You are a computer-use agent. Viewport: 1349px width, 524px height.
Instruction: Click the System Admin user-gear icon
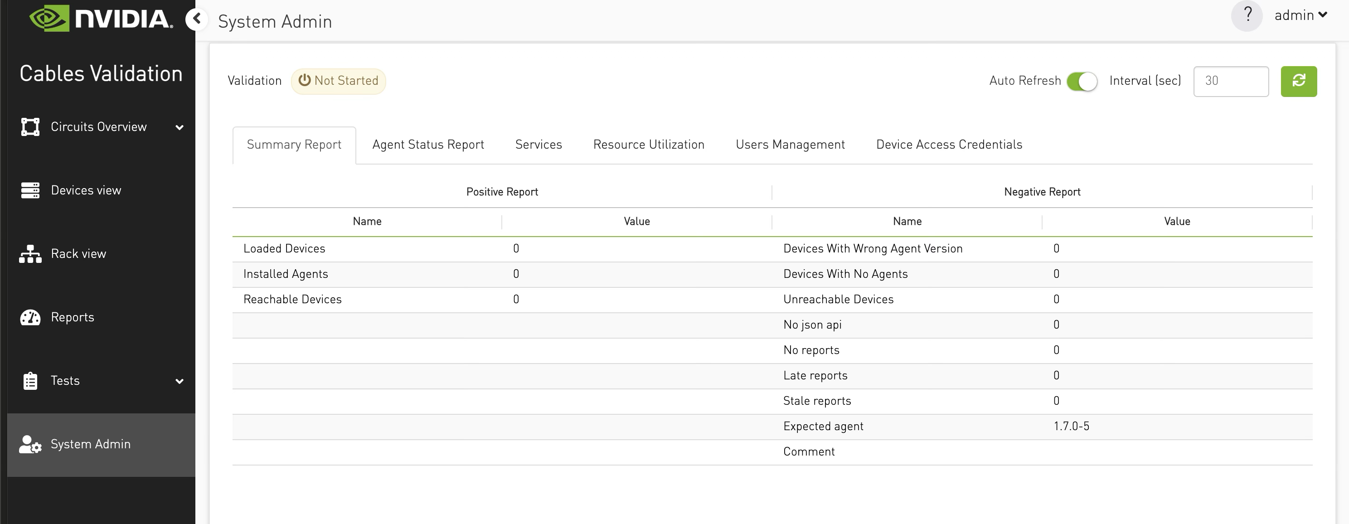[x=30, y=444]
